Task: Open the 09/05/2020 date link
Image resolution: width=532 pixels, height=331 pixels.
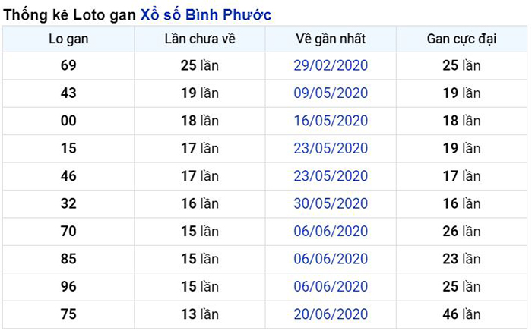Action: coord(331,93)
